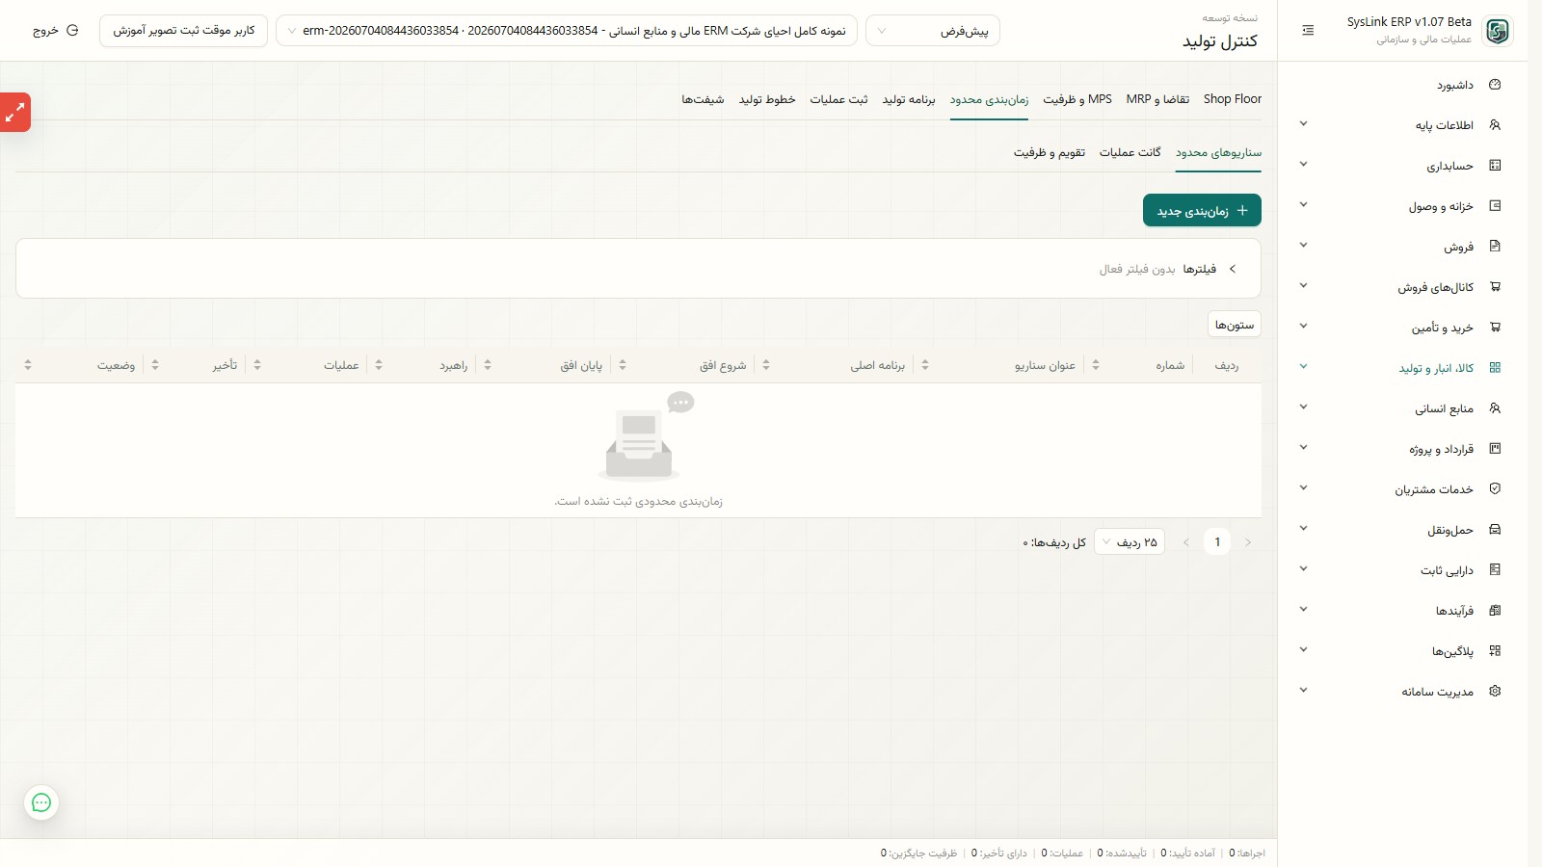
Task: Open the chat bubble floating icon
Action: (41, 802)
